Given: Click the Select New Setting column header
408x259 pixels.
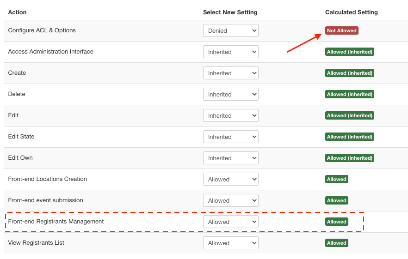Looking at the screenshot, I should click(x=230, y=12).
